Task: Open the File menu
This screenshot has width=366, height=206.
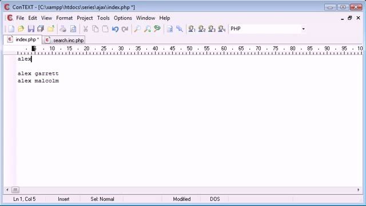Action: 20,18
